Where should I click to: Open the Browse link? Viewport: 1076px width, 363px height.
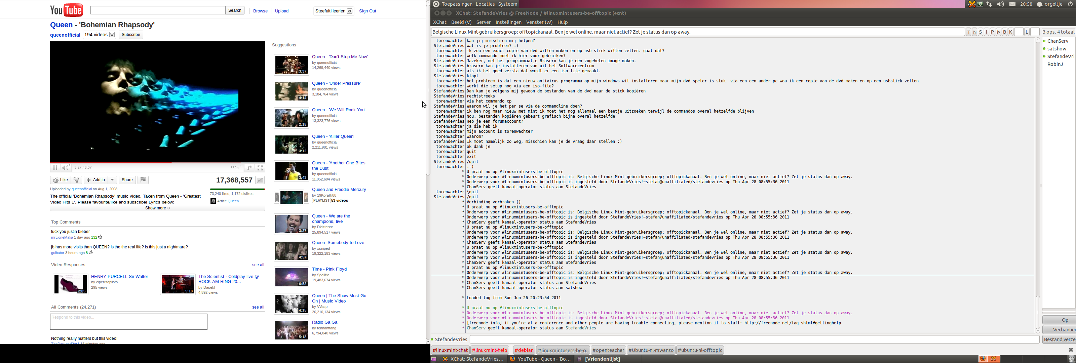click(260, 11)
